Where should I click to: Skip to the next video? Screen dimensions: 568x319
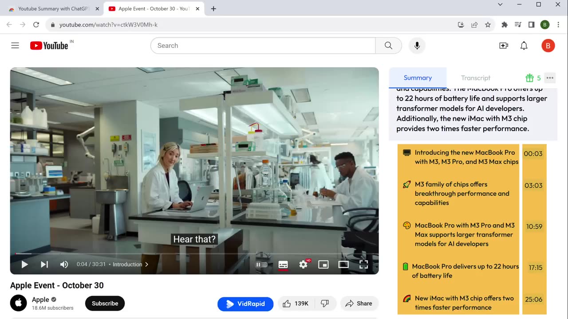click(44, 265)
